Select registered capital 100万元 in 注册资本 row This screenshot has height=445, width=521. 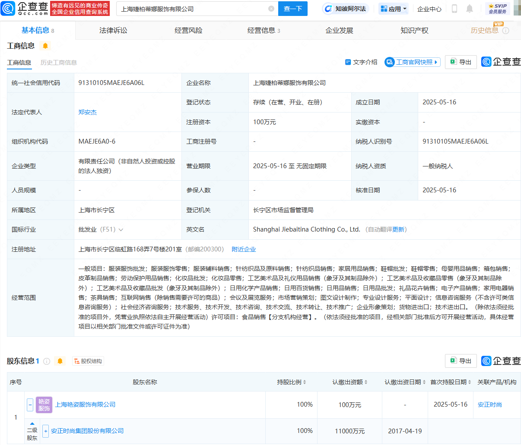click(264, 122)
